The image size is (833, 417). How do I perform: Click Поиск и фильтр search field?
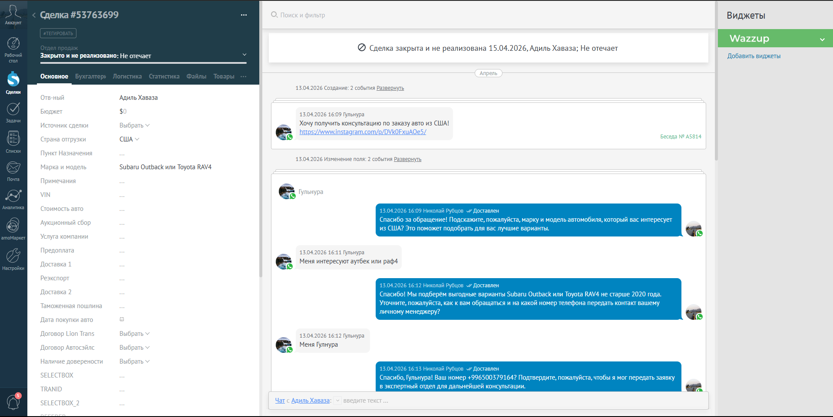pyautogui.click(x=303, y=15)
